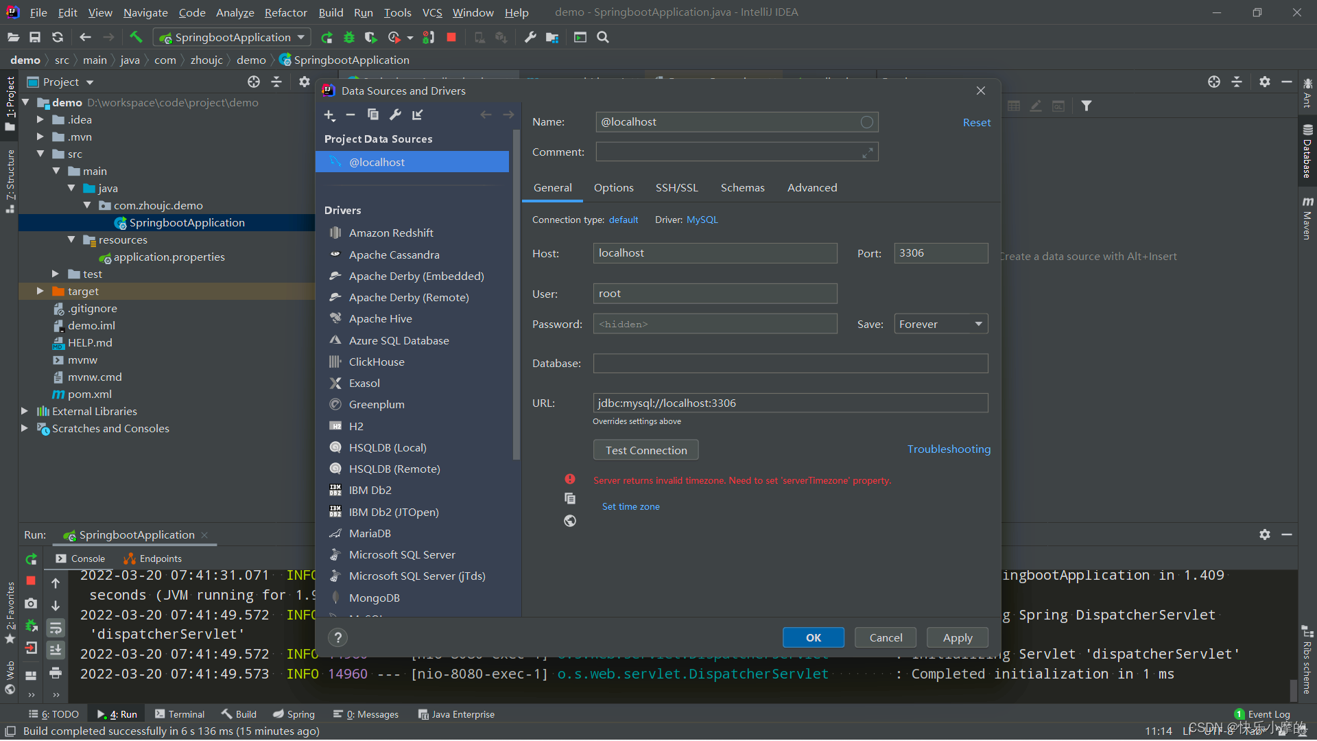This screenshot has width=1317, height=741.
Task: Open the Refactor menu
Action: pos(285,12)
